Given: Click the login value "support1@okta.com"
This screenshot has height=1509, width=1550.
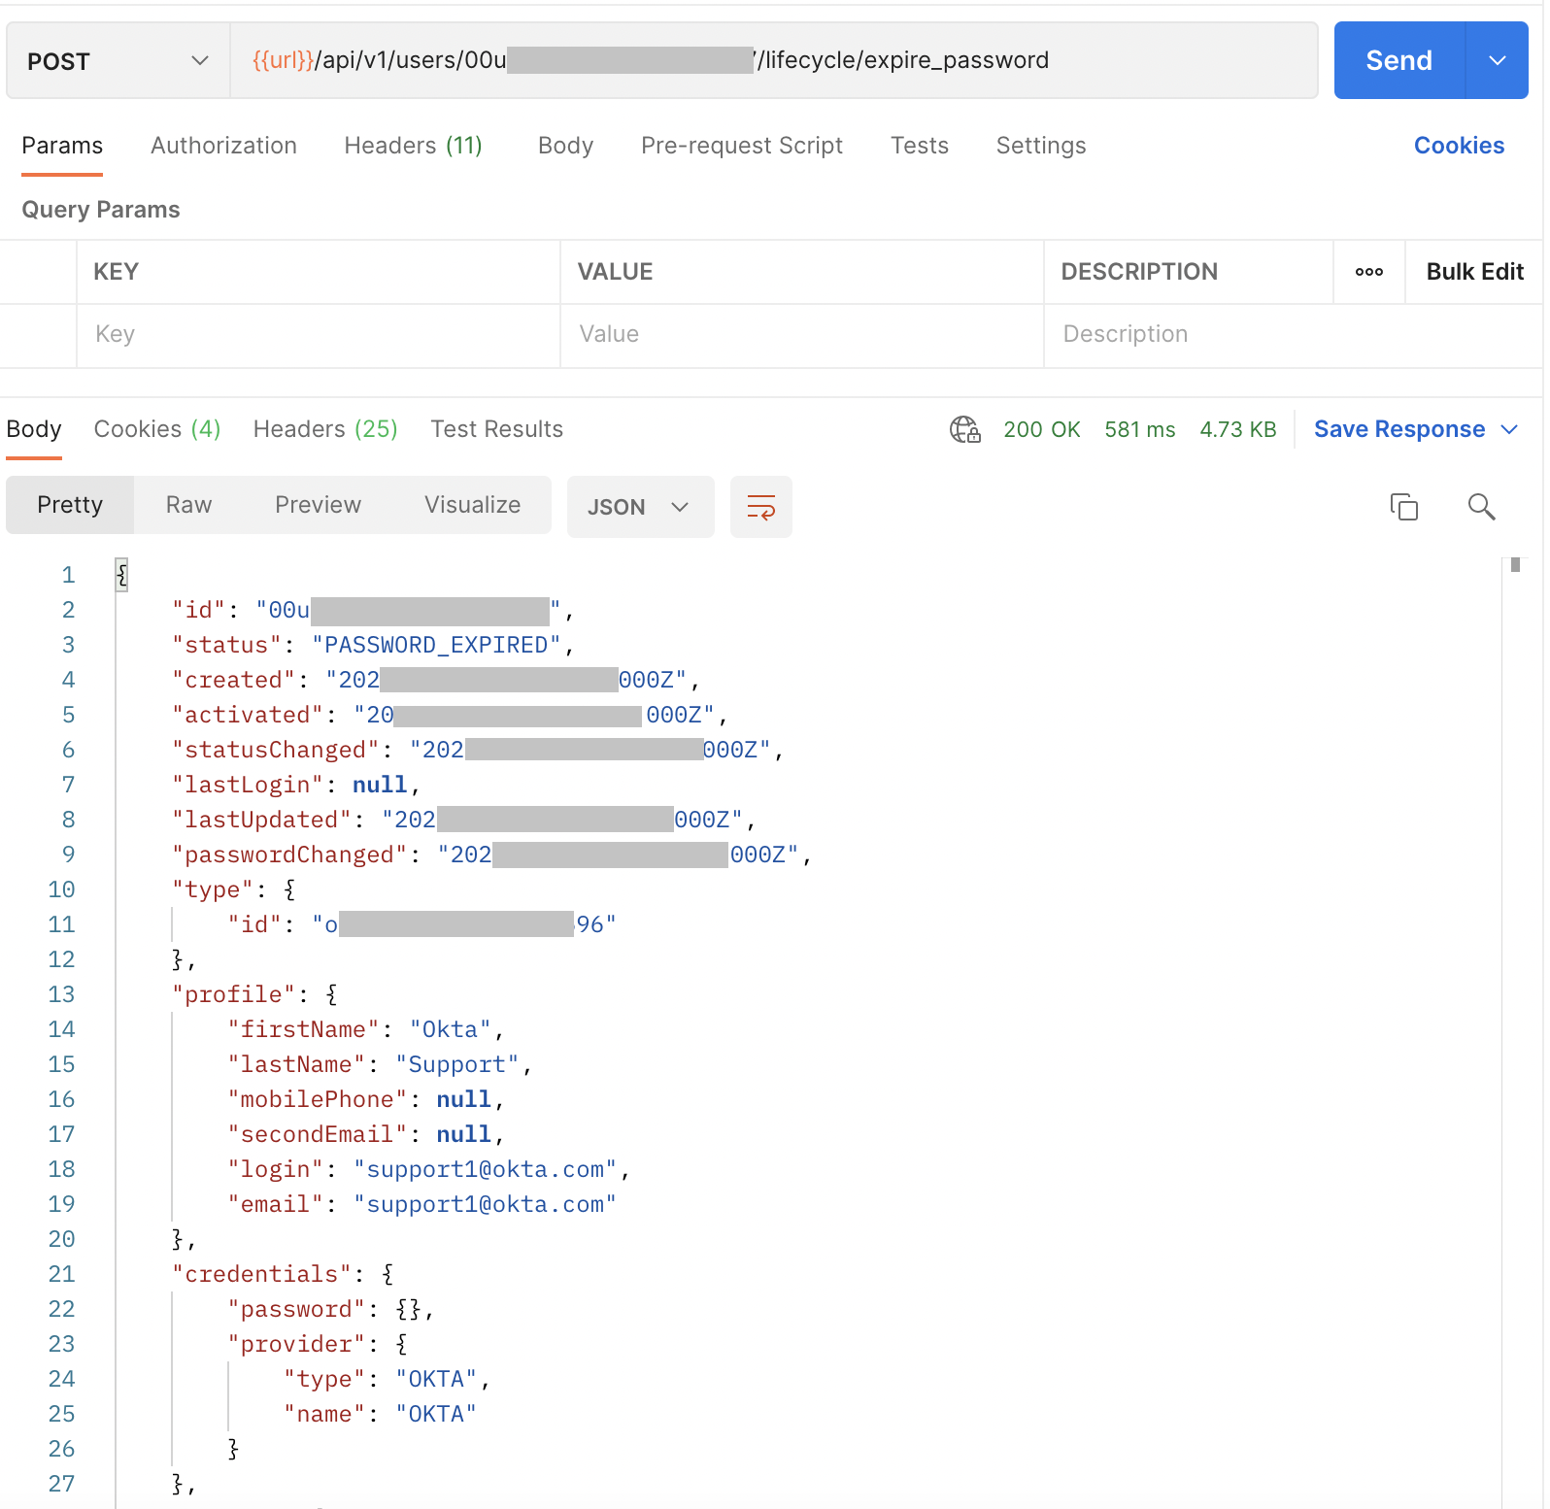Looking at the screenshot, I should click(x=486, y=1169).
